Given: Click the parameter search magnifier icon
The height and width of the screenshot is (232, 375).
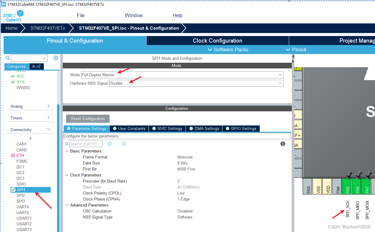Looking at the screenshot, I should 67,144.
